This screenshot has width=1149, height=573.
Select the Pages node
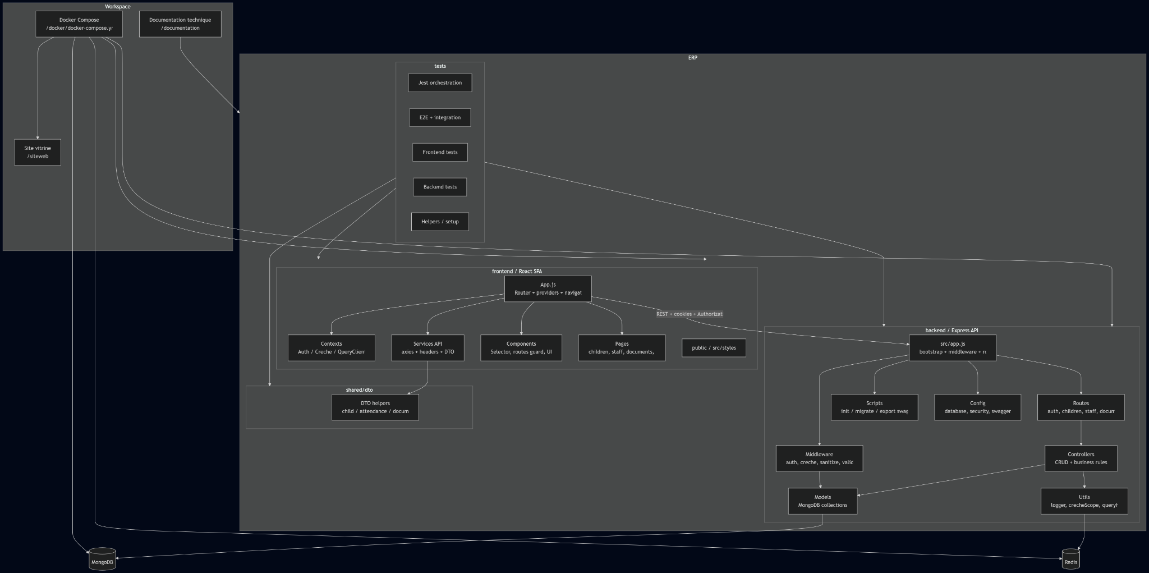coord(622,348)
